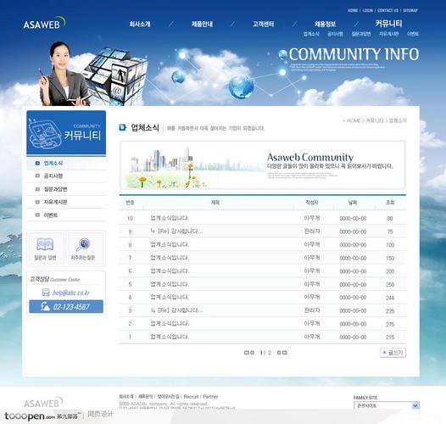Click 커뮤니티 in the breadcrumb trail
446x424 pixels.
pyautogui.click(x=374, y=120)
